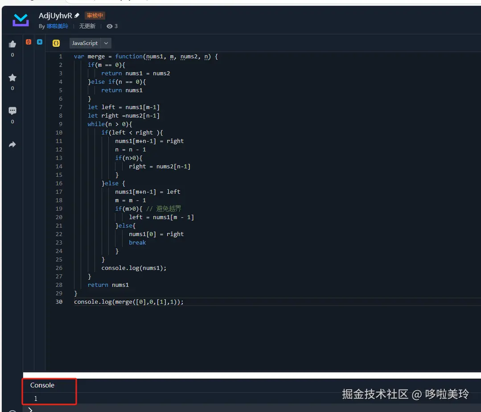
Task: Click the console output value 1
Action: coord(36,399)
